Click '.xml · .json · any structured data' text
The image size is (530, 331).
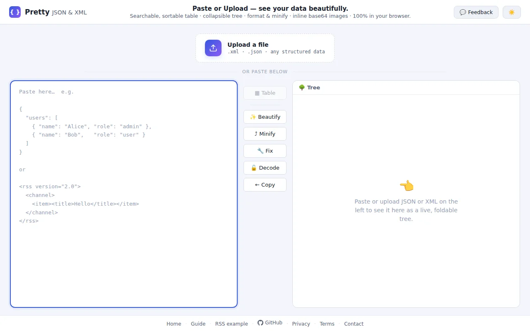coord(276,52)
